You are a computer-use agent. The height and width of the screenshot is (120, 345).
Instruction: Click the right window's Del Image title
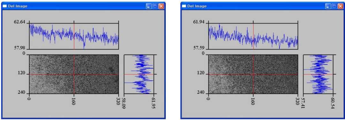197,6
